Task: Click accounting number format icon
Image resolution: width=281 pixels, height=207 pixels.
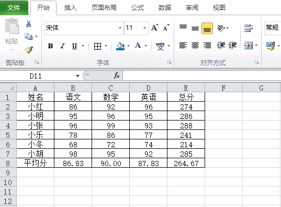Action: click(270, 46)
